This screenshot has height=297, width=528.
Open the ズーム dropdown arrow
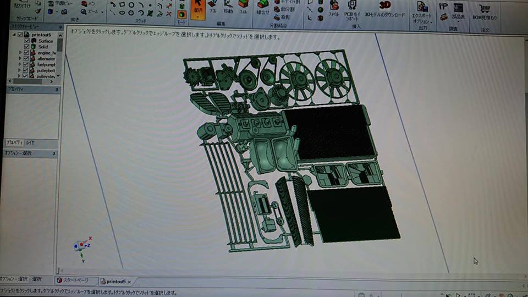pos(102,13)
